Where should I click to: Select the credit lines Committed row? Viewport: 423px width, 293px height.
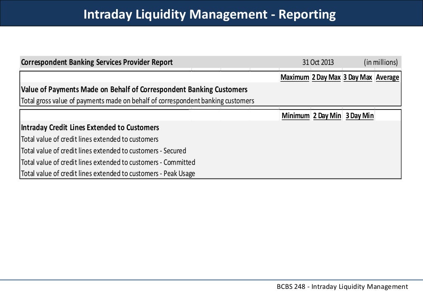coord(210,162)
